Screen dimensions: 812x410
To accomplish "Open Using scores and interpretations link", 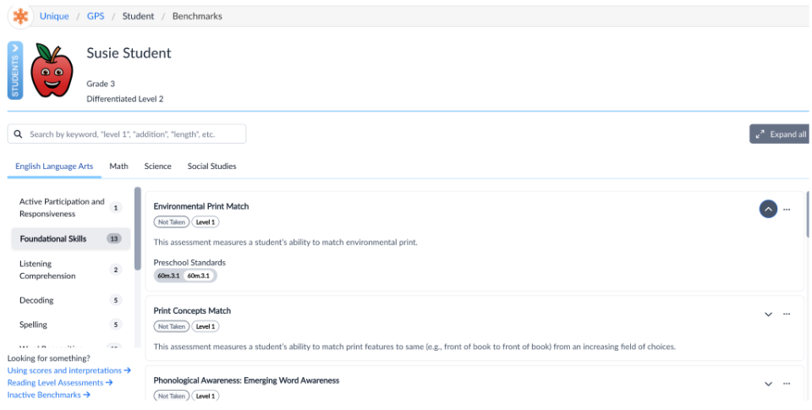I will click(x=69, y=370).
